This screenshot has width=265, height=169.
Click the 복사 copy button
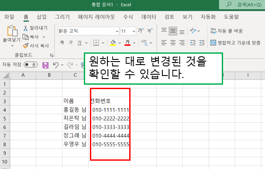[x=31, y=37]
